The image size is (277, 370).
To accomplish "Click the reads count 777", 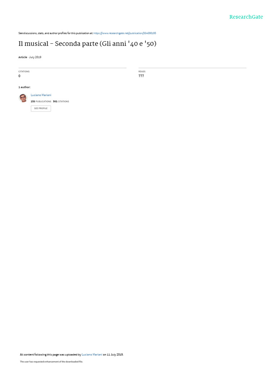I will (x=141, y=76).
